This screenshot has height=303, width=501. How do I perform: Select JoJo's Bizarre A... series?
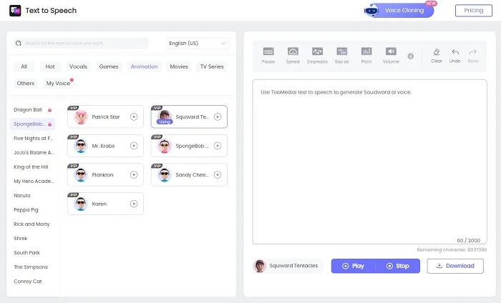[x=34, y=152]
